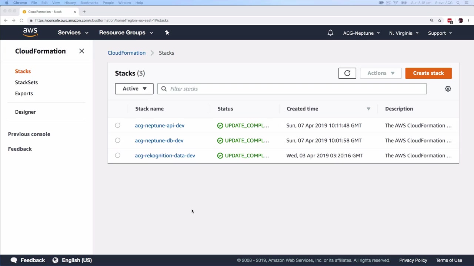
Task: Open the Bookmarks menu
Action: click(89, 3)
